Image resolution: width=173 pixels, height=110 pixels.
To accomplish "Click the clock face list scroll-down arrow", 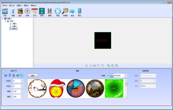I will [x=126, y=97].
